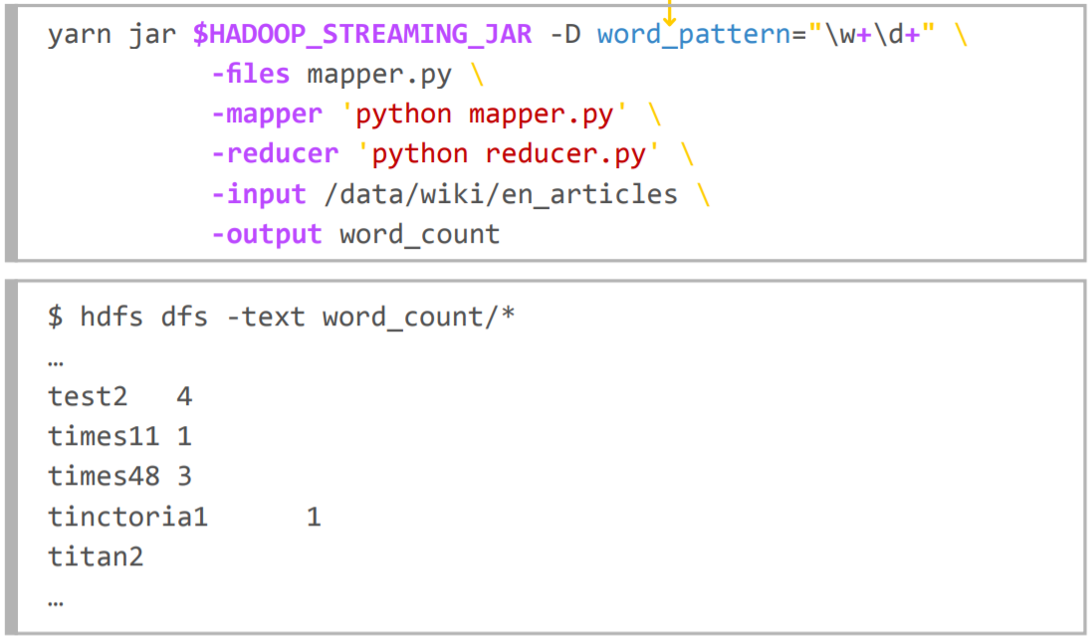Viewport: 1090px width, 642px height.
Task: Click the hdfs dfs -text command line
Action: click(x=282, y=318)
